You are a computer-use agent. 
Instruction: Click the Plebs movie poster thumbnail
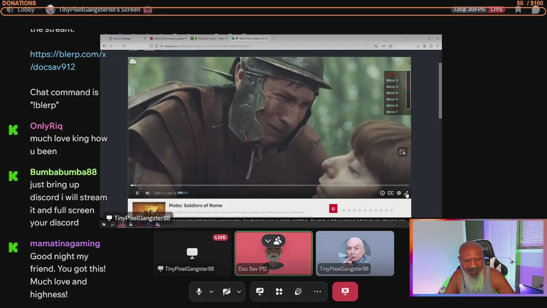tap(149, 209)
